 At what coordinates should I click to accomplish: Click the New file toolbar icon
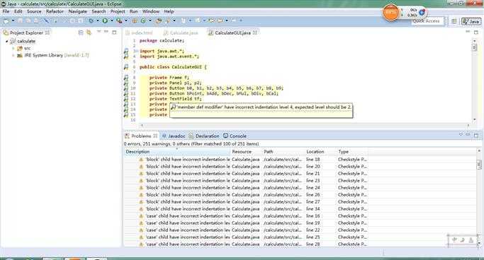click(6, 20)
